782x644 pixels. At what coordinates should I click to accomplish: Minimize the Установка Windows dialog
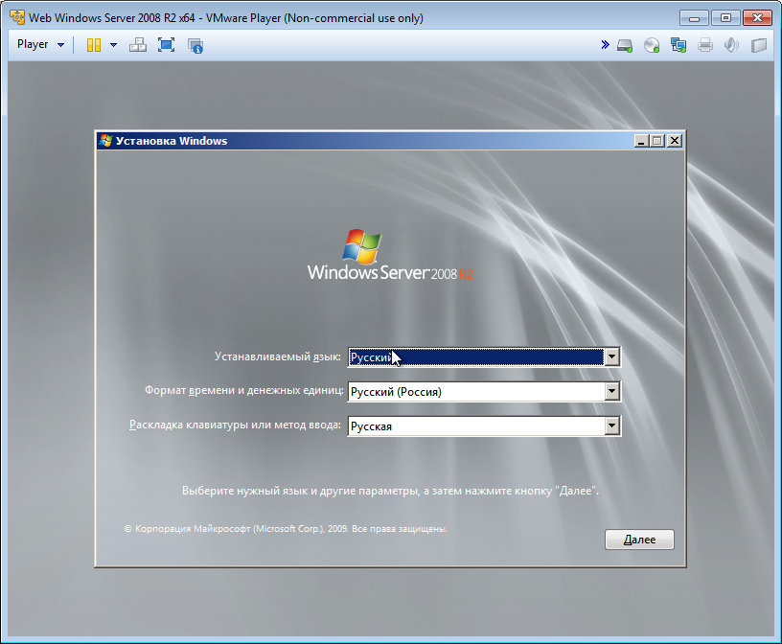(641, 141)
